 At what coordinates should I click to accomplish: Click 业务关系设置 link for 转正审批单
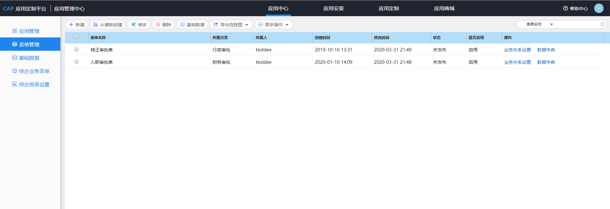pyautogui.click(x=518, y=50)
